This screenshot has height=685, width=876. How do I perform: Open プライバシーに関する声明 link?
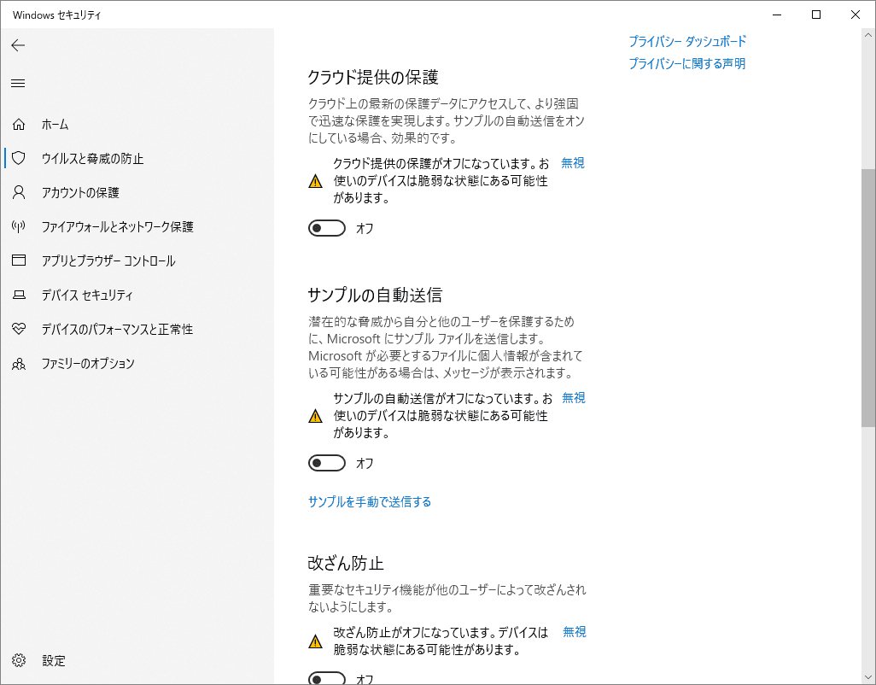686,64
